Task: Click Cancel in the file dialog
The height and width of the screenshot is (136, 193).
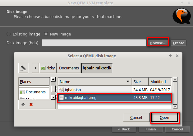Action: click(136, 118)
